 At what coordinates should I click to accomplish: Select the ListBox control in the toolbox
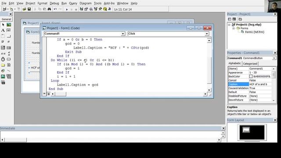pos(9,48)
